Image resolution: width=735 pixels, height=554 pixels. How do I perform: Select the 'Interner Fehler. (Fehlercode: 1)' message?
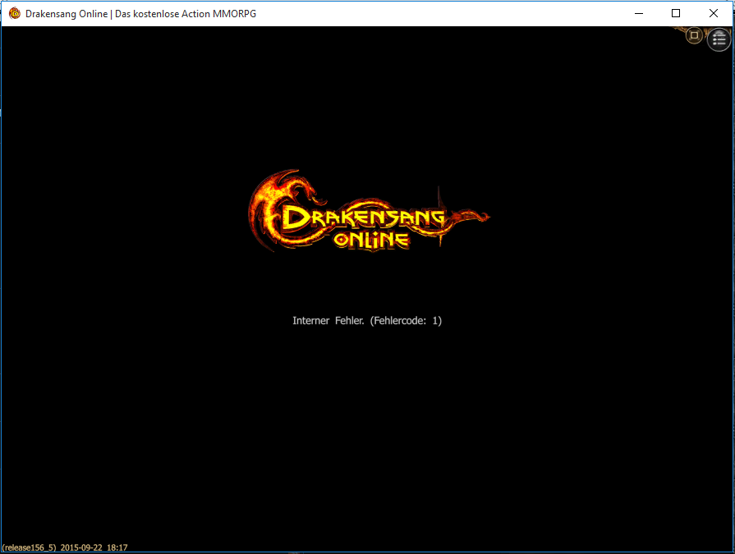pyautogui.click(x=367, y=321)
